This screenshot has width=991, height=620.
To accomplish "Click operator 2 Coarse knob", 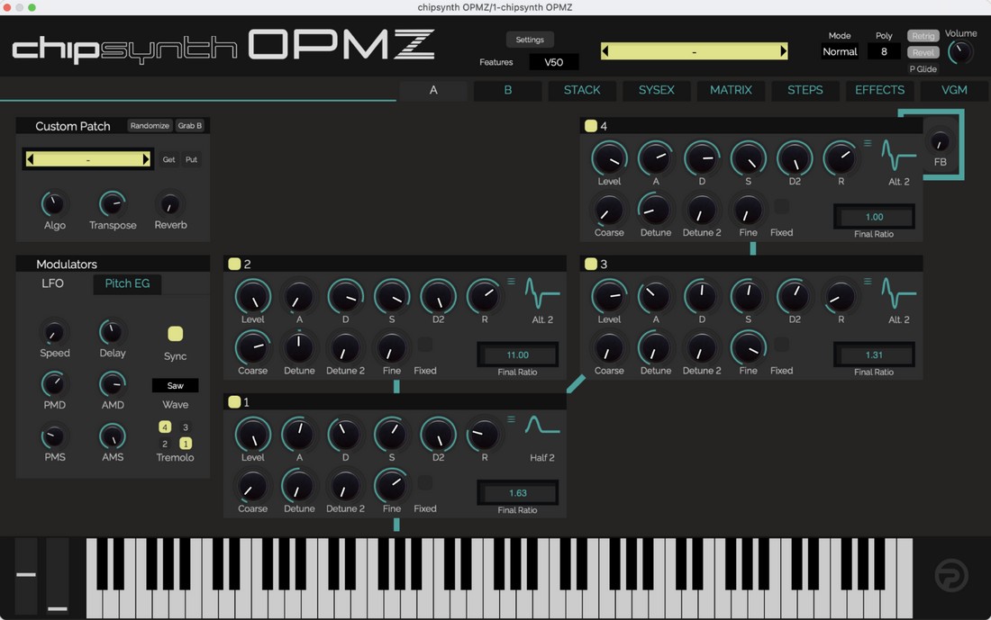I will point(253,348).
